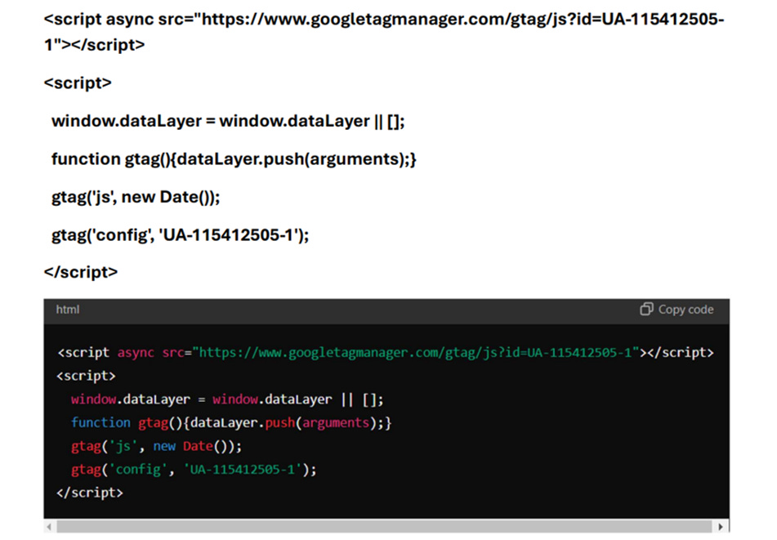
Task: Click the bold 'function gtag(){dataLayer.push(arguments);}' text
Action: coord(234,159)
